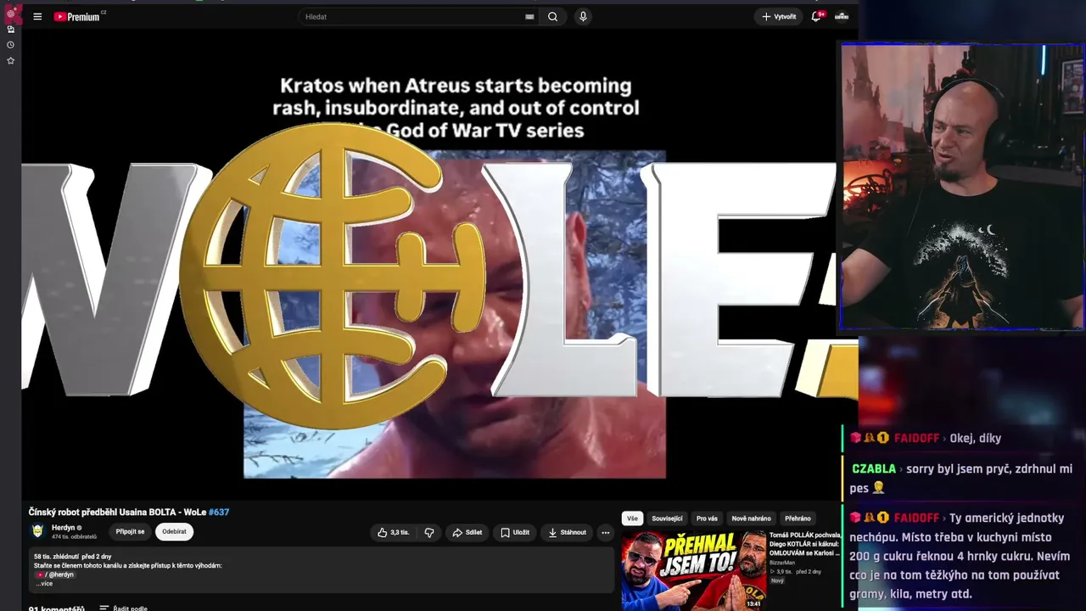Open the #637 hashtag link in title
Image resolution: width=1086 pixels, height=611 pixels.
coord(219,512)
